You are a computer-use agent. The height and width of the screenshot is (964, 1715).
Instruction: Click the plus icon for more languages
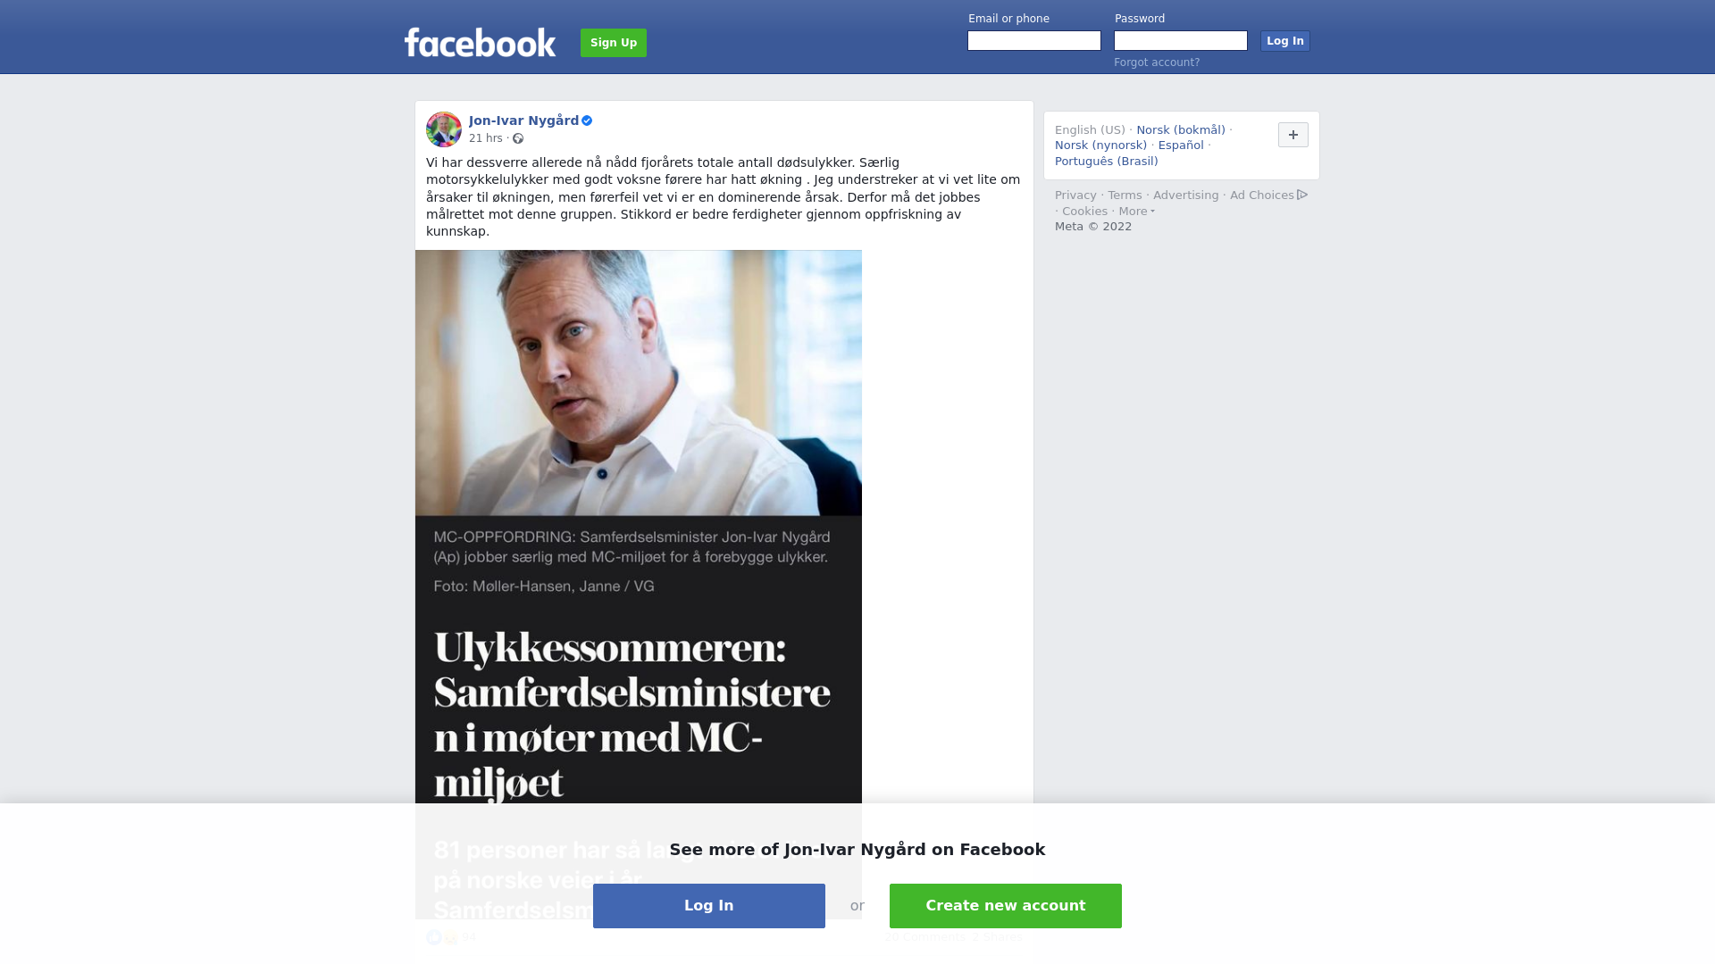pyautogui.click(x=1293, y=135)
